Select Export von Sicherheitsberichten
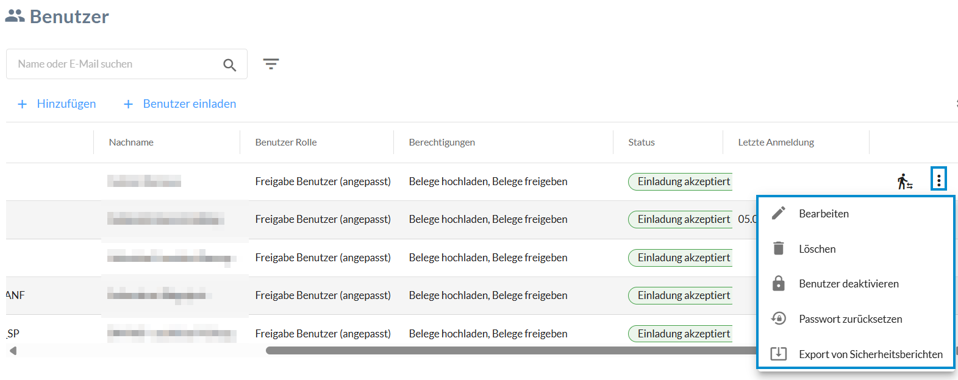The image size is (958, 380). 871,354
